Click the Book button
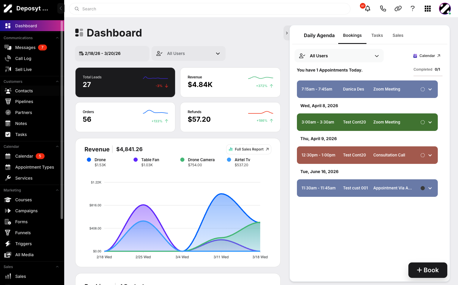This screenshot has height=285, width=458. (x=428, y=270)
